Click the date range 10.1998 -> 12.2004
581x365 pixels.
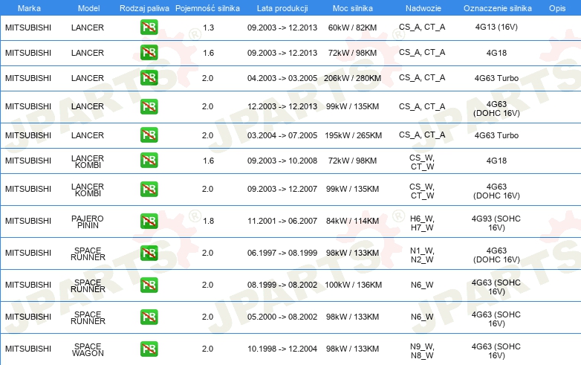282,349
